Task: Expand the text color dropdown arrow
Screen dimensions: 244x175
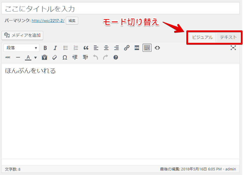Action: pyautogui.click(x=35, y=58)
